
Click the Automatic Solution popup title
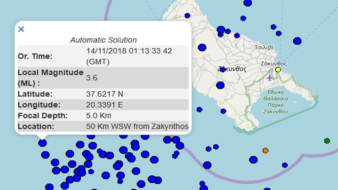(x=103, y=40)
